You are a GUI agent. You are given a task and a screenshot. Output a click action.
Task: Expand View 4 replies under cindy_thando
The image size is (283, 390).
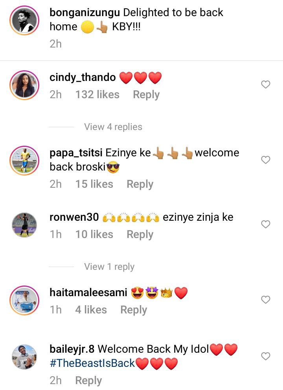113,127
